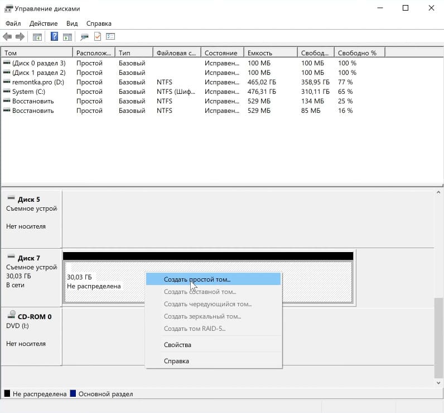Sort by the Свободно % column header

[360, 53]
